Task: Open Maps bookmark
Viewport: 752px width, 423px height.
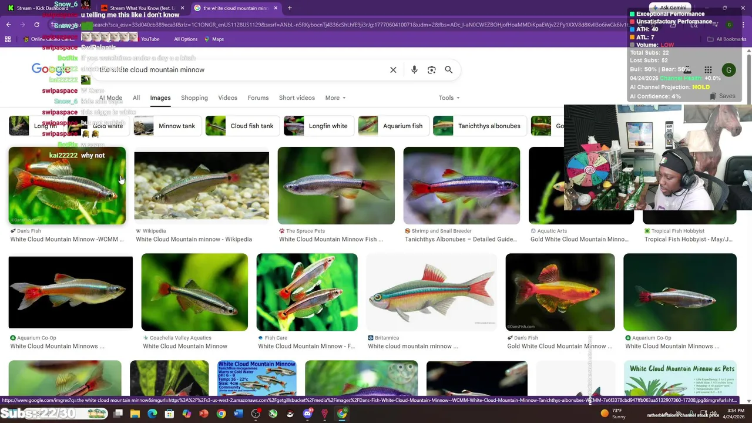Action: (214, 39)
